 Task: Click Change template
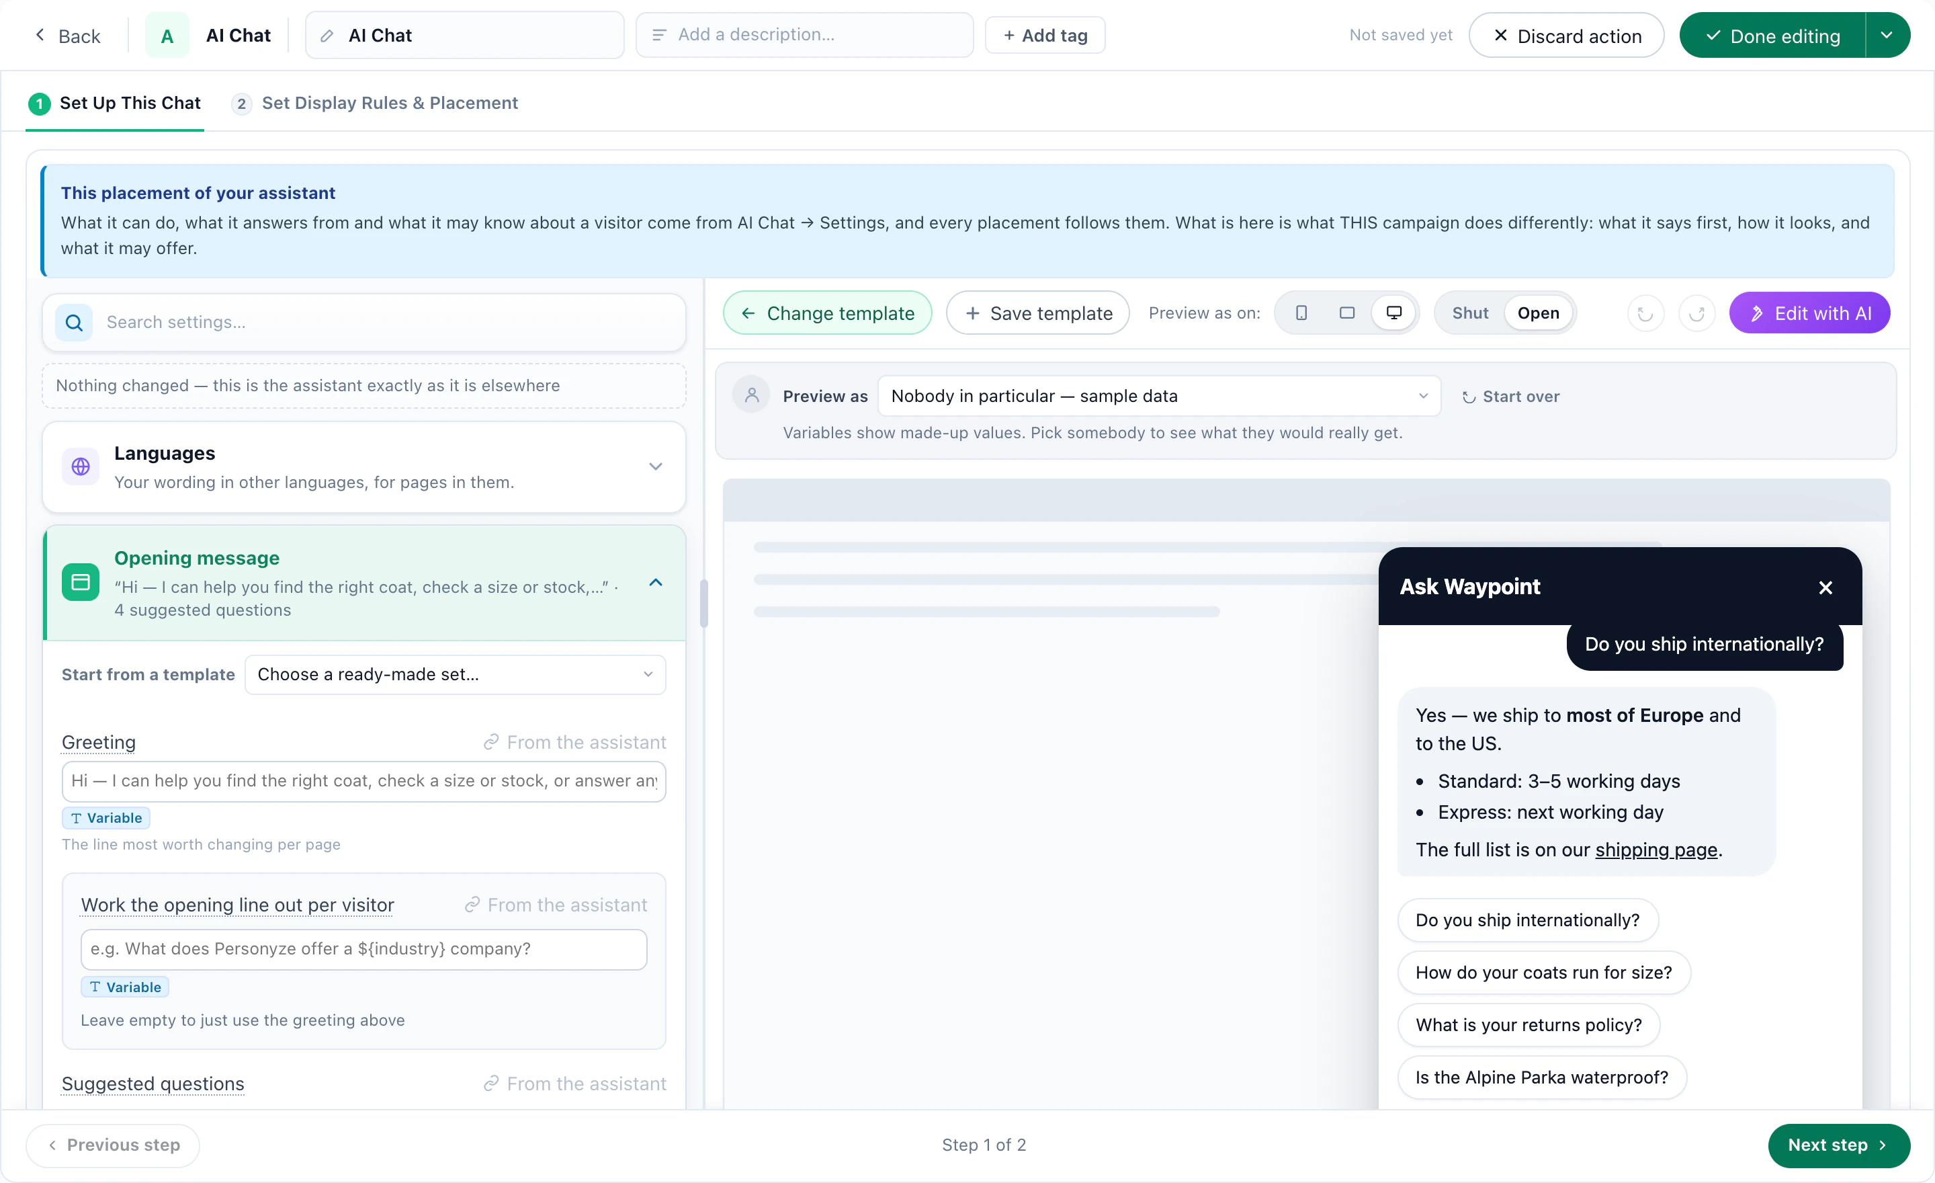pos(828,313)
